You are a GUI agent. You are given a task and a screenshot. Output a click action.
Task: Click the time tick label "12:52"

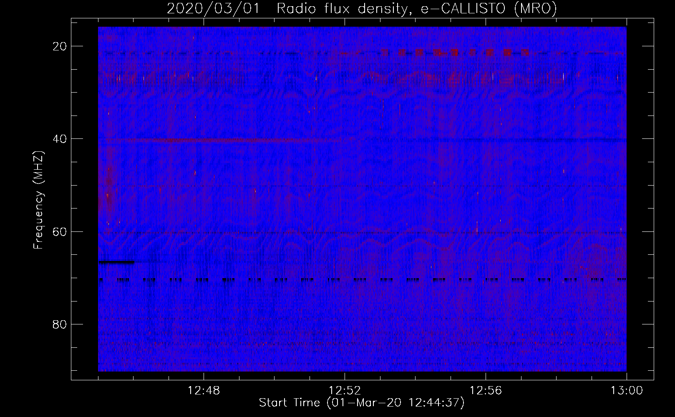coord(345,391)
